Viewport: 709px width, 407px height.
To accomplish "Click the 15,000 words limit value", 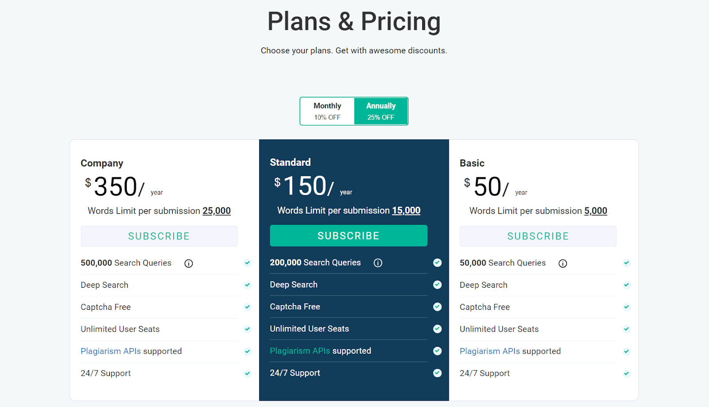I will (406, 211).
